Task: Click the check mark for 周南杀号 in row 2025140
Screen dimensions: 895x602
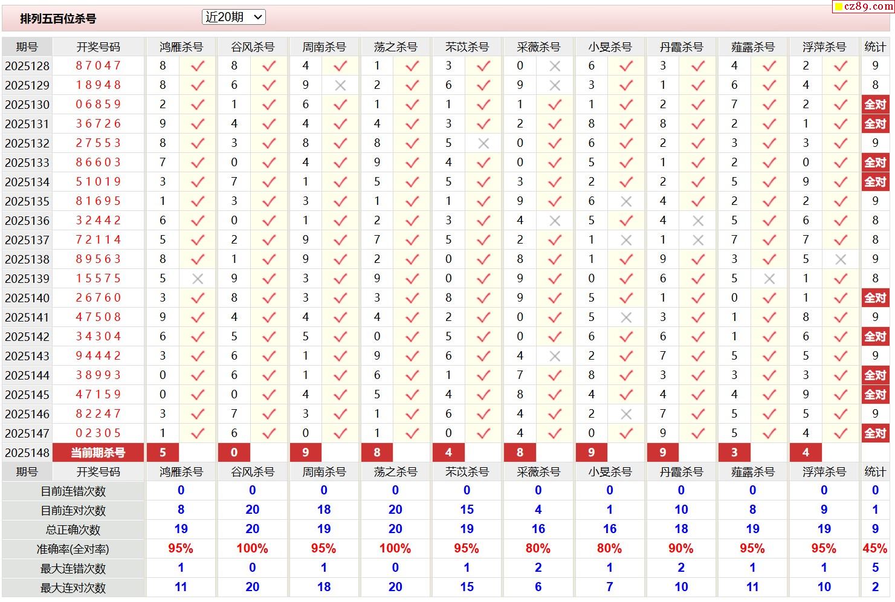Action: tap(340, 298)
